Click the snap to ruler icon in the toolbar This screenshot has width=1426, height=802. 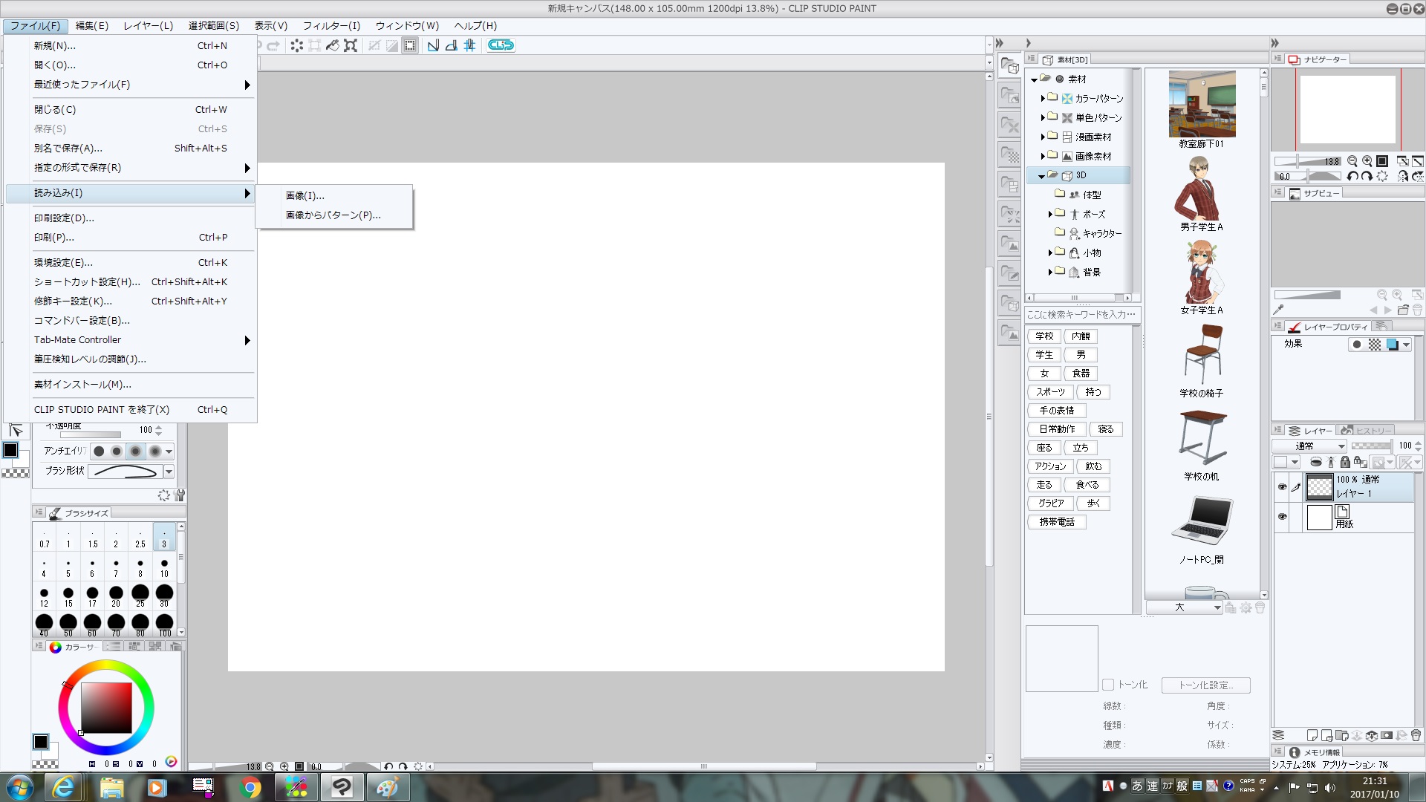click(433, 45)
